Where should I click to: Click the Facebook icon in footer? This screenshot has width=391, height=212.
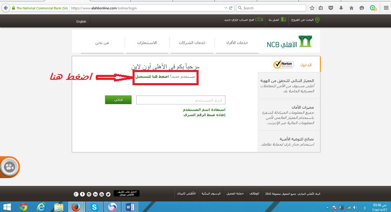tap(83, 194)
